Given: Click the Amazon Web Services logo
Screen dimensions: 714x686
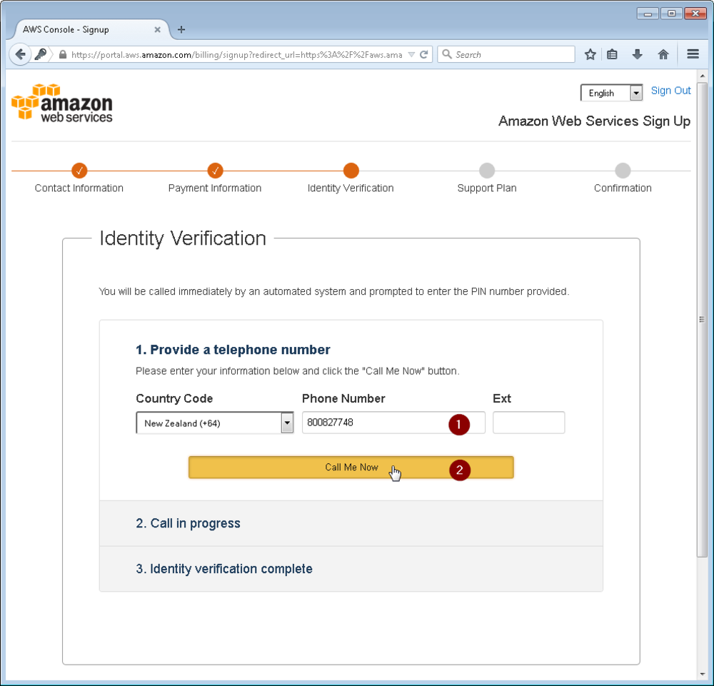Looking at the screenshot, I should 62,103.
